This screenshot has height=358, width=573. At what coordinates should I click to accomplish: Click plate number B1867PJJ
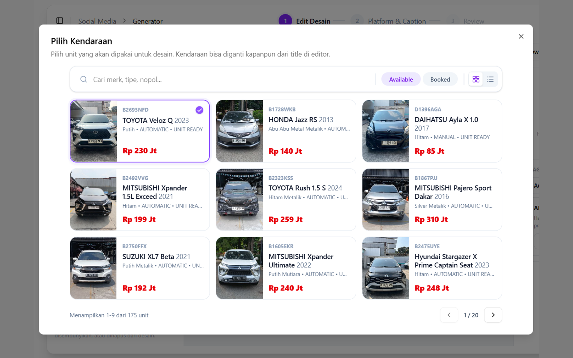pyautogui.click(x=426, y=178)
